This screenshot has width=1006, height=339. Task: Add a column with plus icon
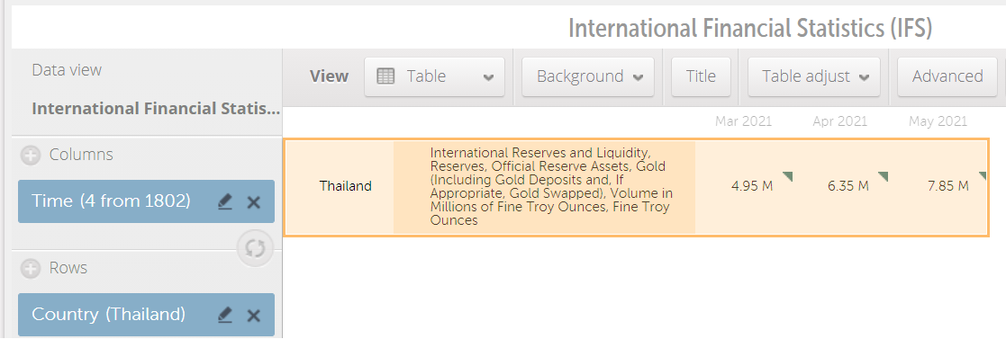[30, 155]
